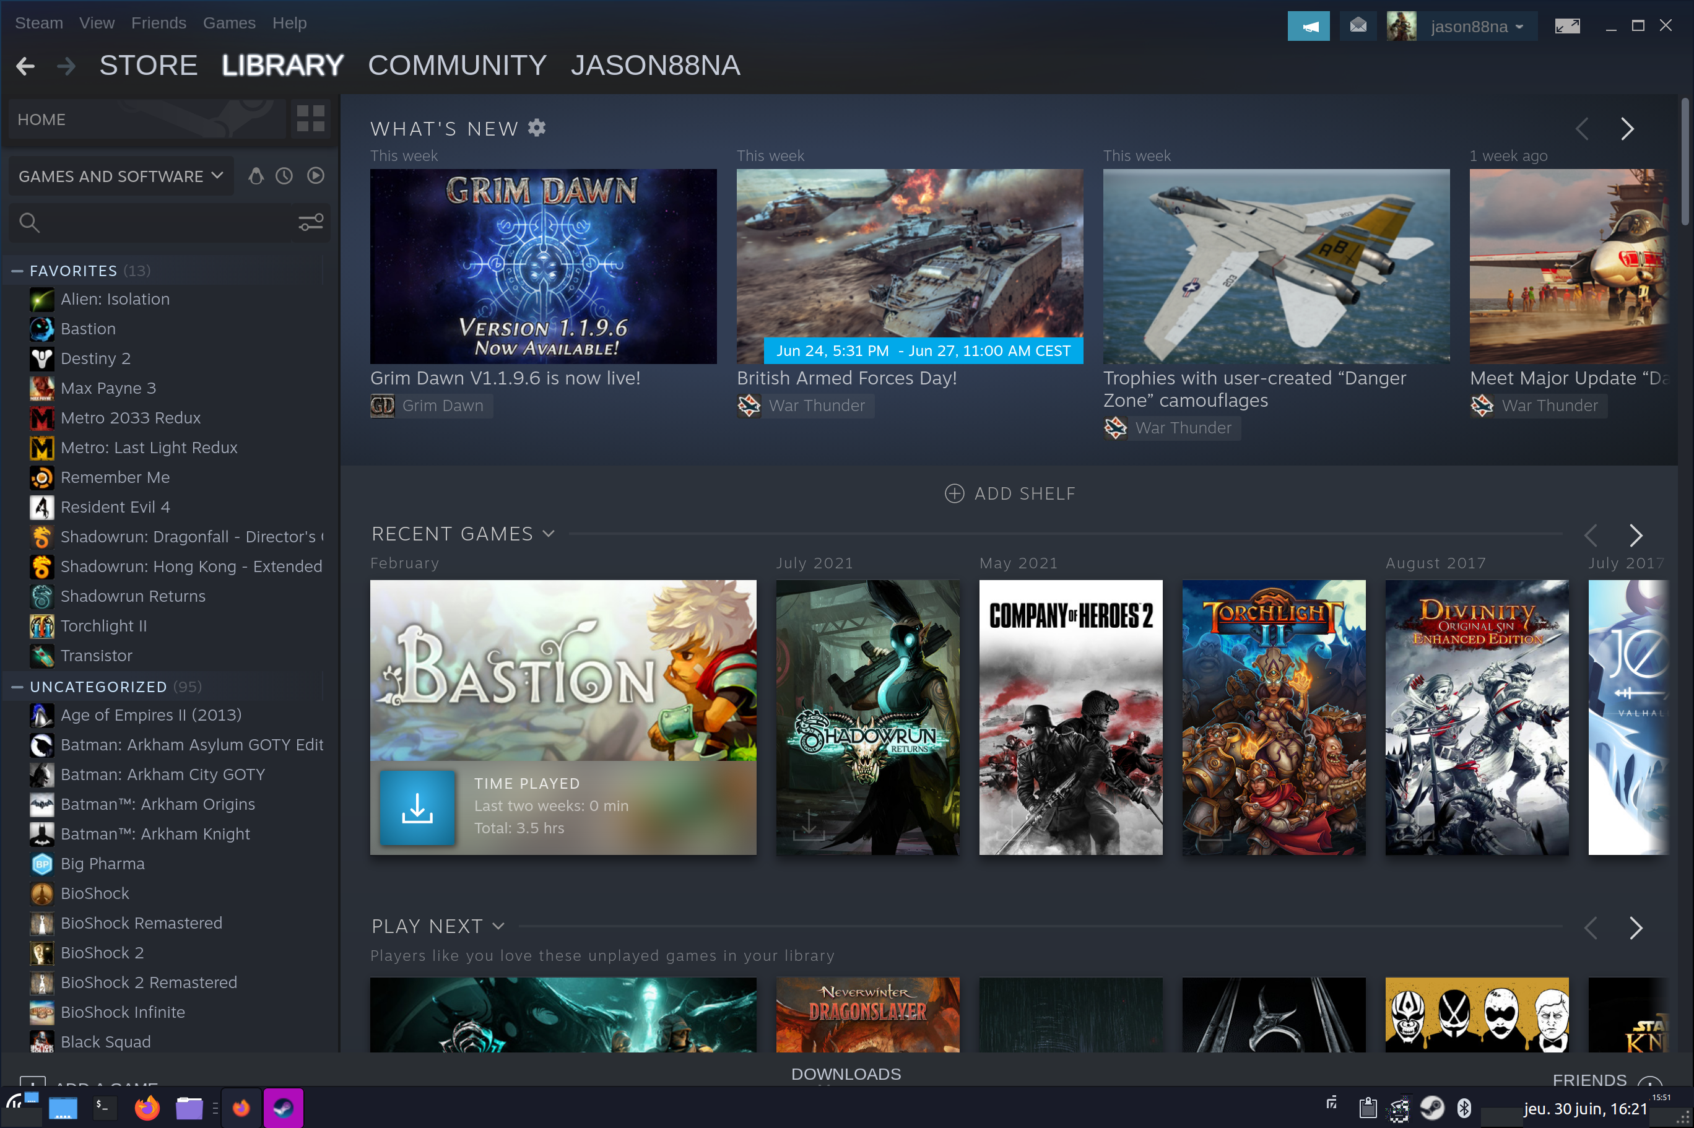
Task: Toggle sort by recent activity clock
Action: tap(285, 176)
